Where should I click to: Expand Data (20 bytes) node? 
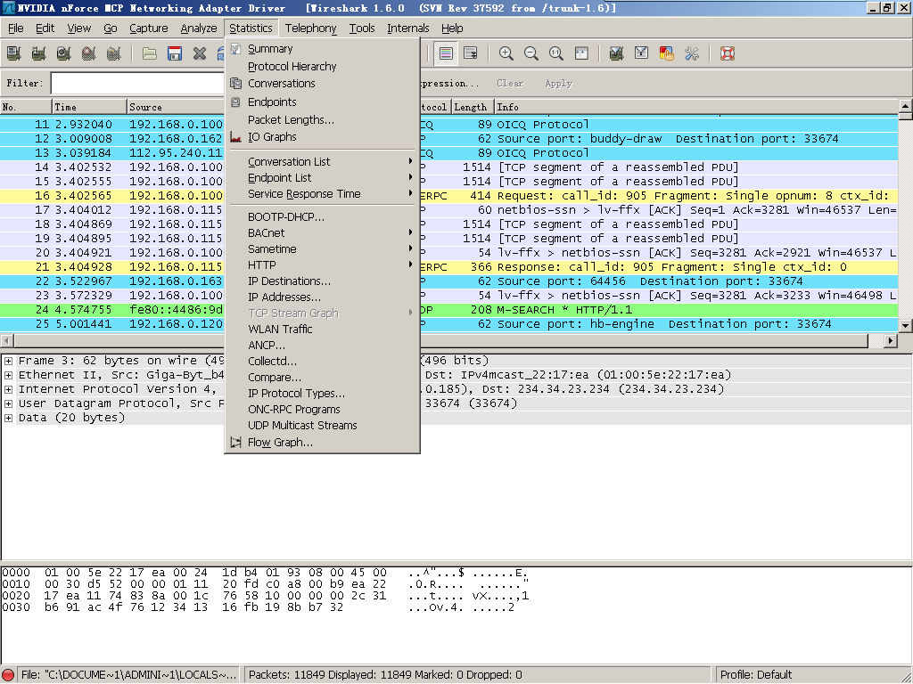click(8, 419)
